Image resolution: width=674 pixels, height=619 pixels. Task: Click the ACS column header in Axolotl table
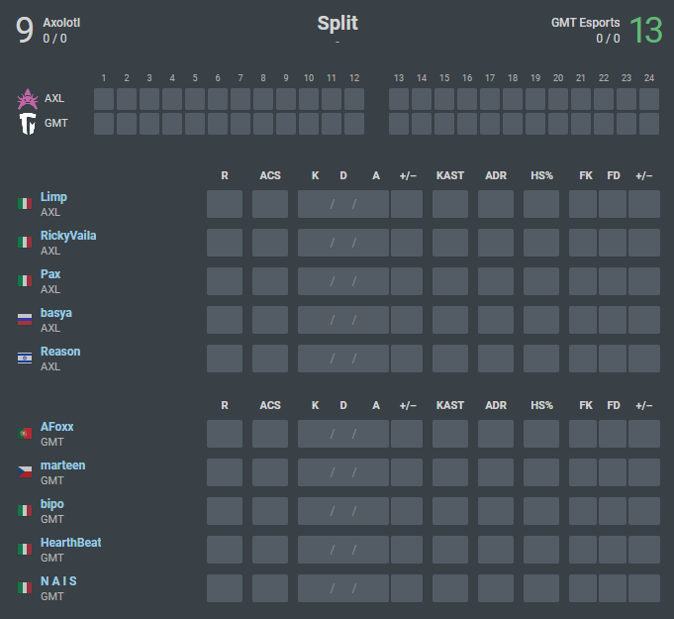270,175
